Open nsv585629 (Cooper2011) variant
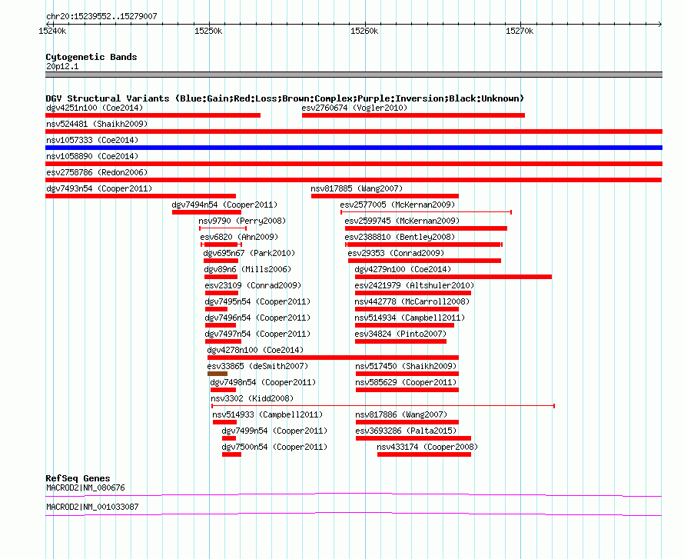Viewport: 684px width, 559px height. pos(406,382)
